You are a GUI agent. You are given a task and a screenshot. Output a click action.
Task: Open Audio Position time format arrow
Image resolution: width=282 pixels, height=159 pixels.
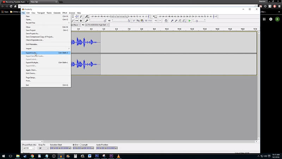pyautogui.click(x=117, y=148)
